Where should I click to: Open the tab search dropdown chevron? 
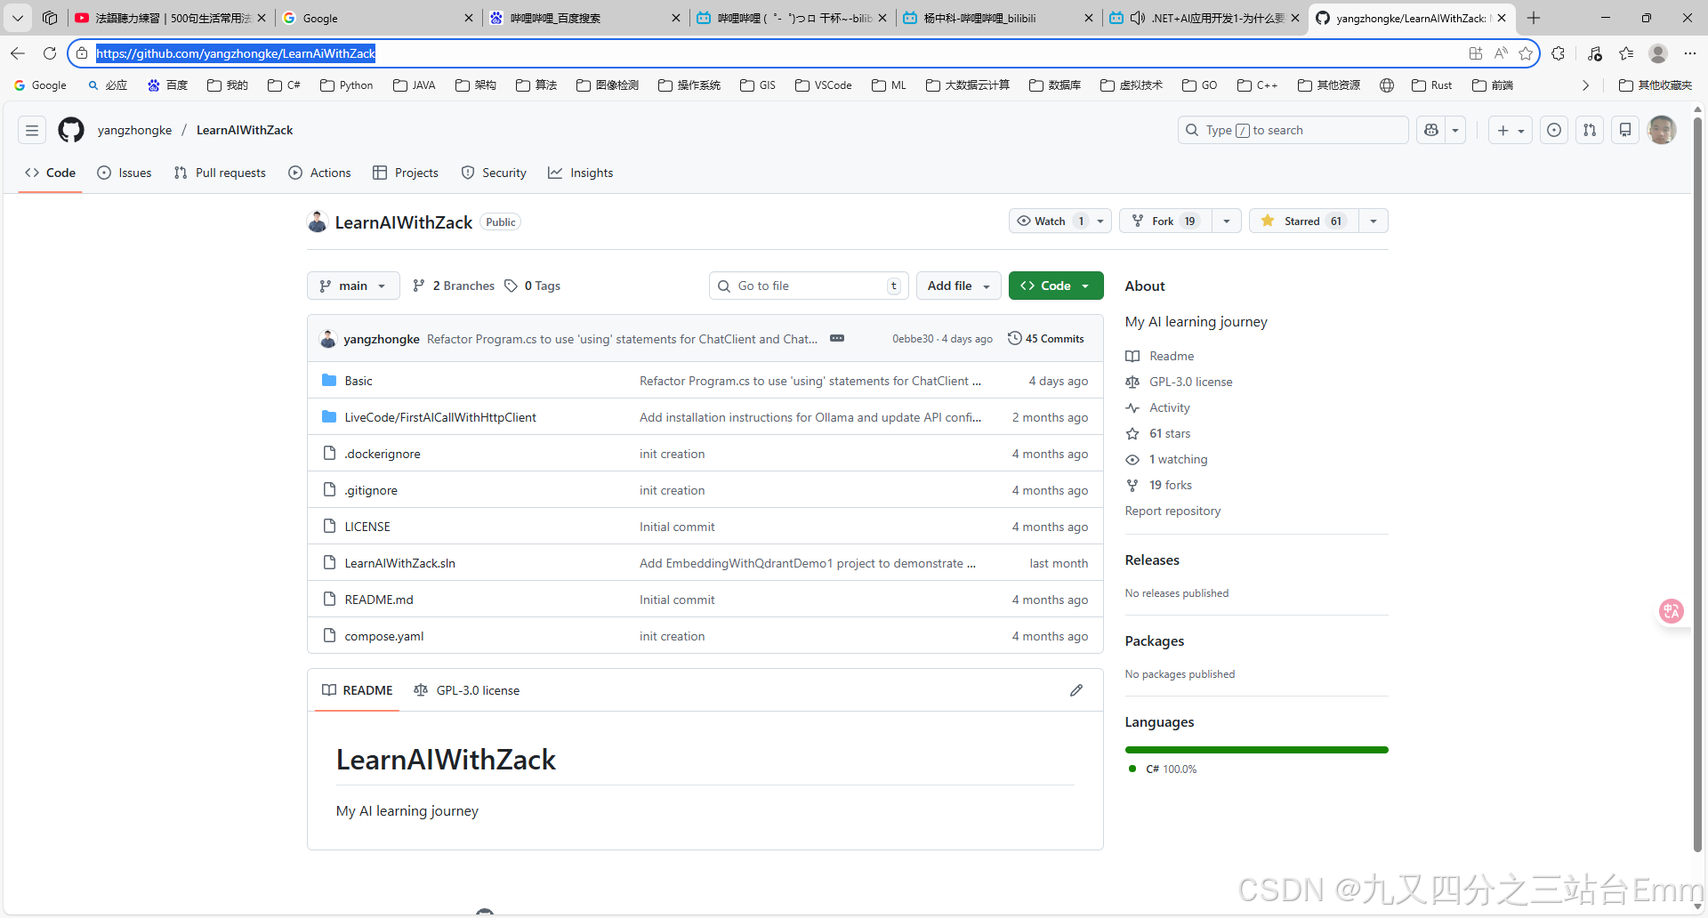[x=18, y=18]
